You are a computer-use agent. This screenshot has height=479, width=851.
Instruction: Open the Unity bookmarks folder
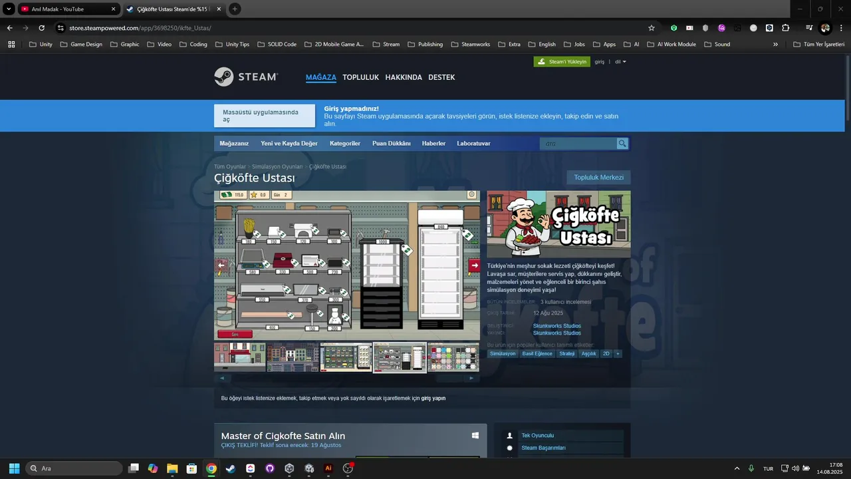(41, 45)
